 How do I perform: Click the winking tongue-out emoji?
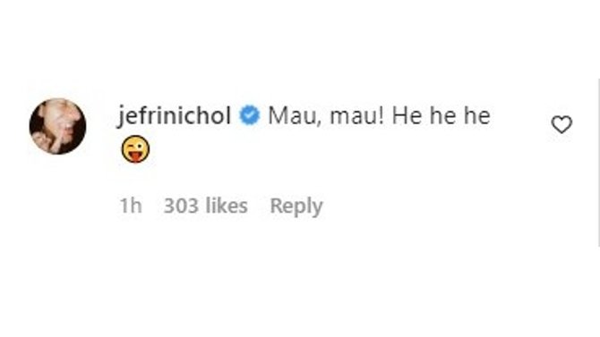click(135, 148)
